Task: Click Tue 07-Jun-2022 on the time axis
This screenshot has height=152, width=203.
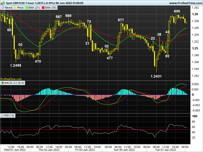Action: (166, 150)
